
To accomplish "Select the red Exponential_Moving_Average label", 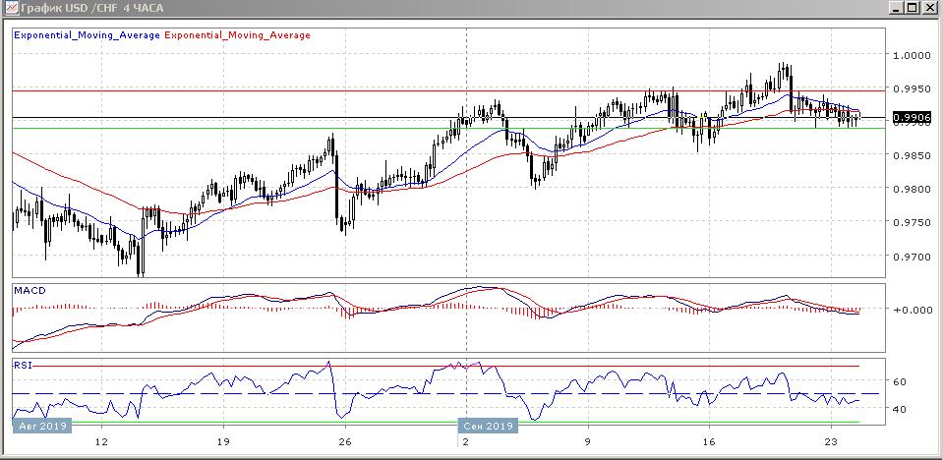I will (x=237, y=34).
